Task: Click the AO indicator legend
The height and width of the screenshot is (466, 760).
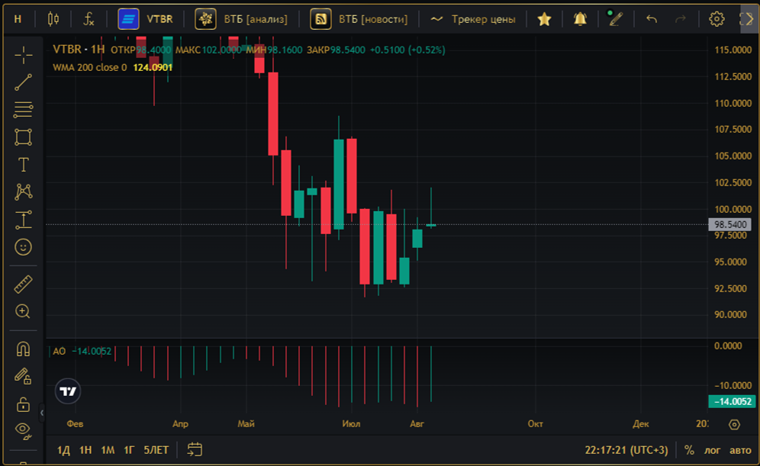Action: (x=59, y=351)
